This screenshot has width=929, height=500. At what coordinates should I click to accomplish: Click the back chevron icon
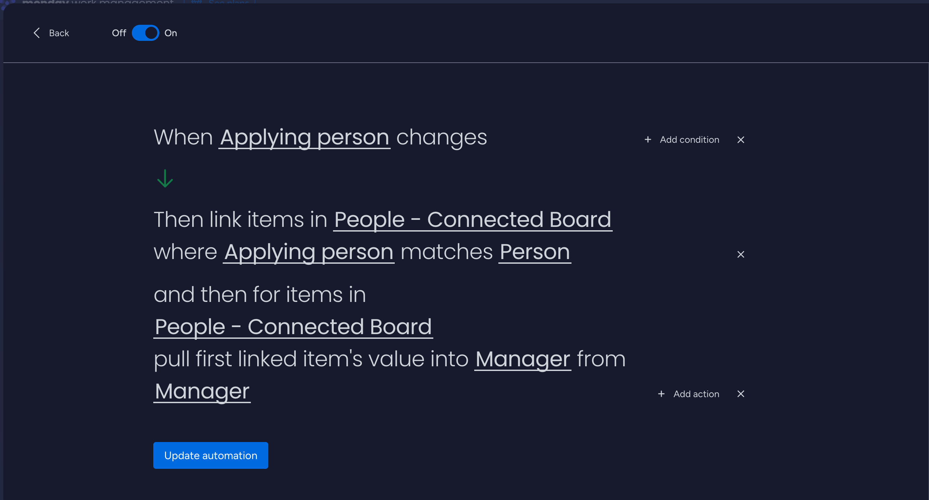37,33
